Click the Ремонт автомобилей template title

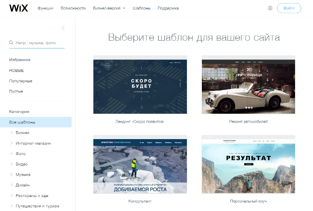coord(248,122)
